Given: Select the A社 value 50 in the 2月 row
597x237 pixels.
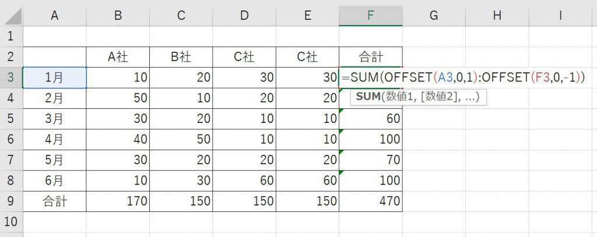Looking at the screenshot, I should pyautogui.click(x=118, y=98).
